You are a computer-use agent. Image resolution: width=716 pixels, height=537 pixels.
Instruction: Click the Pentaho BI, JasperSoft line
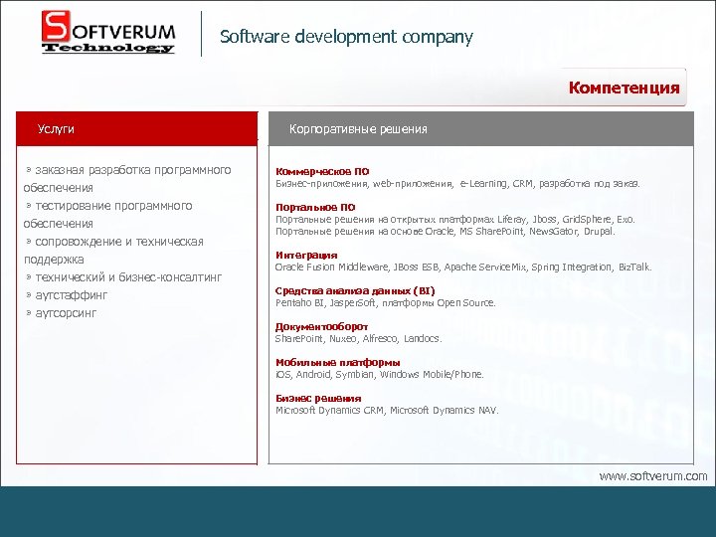[x=386, y=302]
